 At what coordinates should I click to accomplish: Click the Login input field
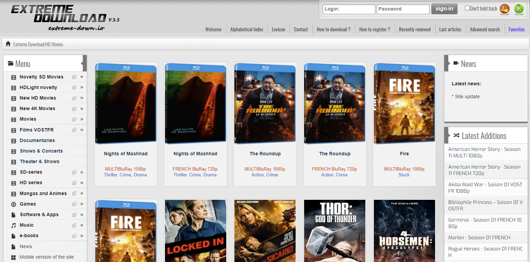click(x=349, y=9)
